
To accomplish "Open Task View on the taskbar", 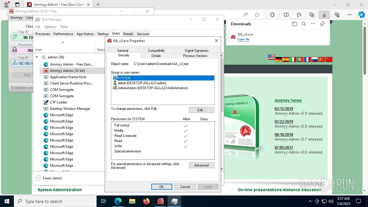I will [x=103, y=201].
